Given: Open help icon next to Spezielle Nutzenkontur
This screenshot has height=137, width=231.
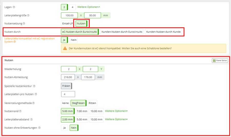Looking at the screenshot, I should (34, 86).
